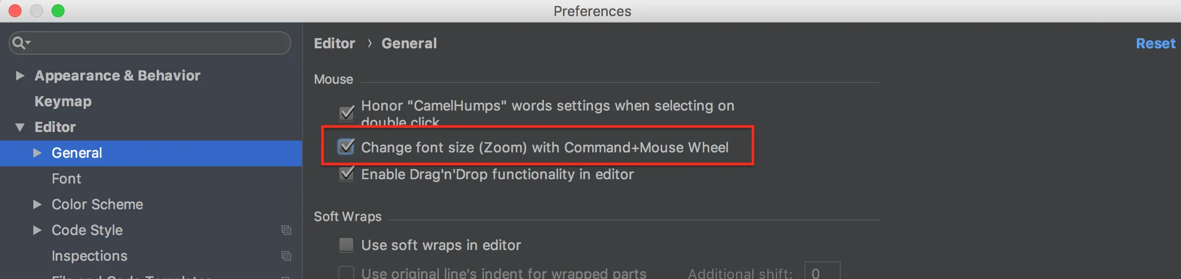1181x279 pixels.
Task: Enable Use soft wraps in editor
Action: [347, 245]
